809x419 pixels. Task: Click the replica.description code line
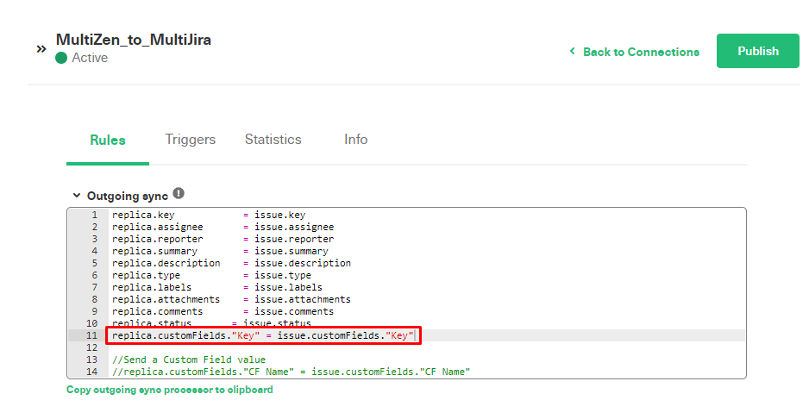(231, 263)
